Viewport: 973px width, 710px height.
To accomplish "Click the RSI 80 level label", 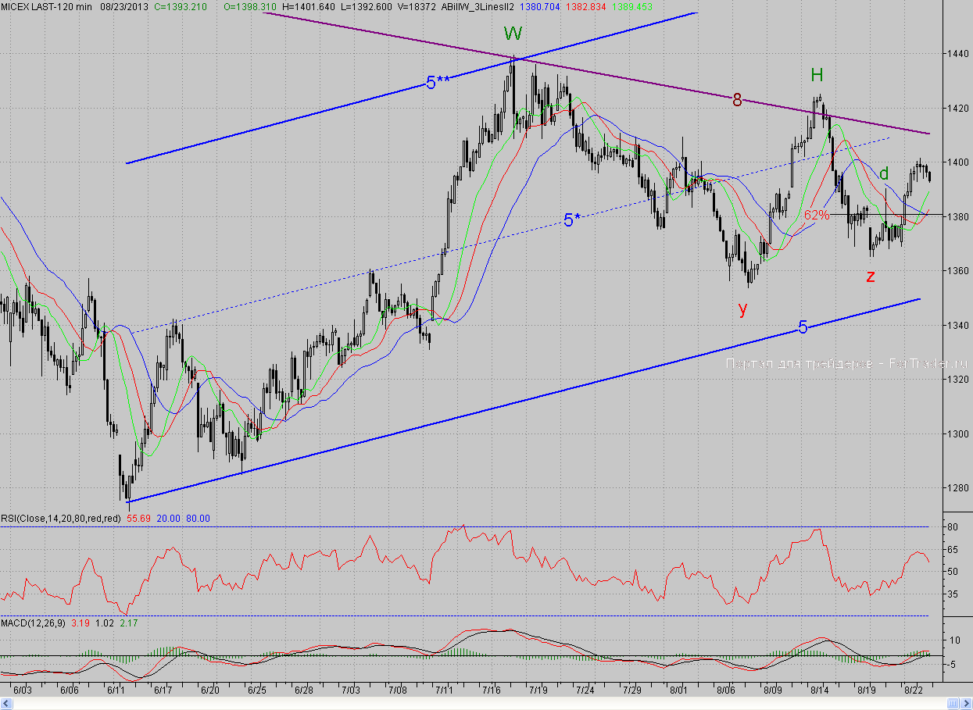I will click(x=953, y=527).
